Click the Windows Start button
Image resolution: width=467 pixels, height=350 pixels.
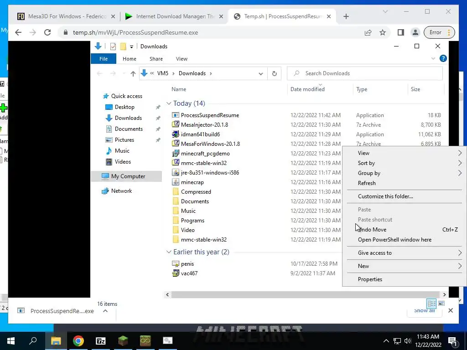click(x=11, y=341)
